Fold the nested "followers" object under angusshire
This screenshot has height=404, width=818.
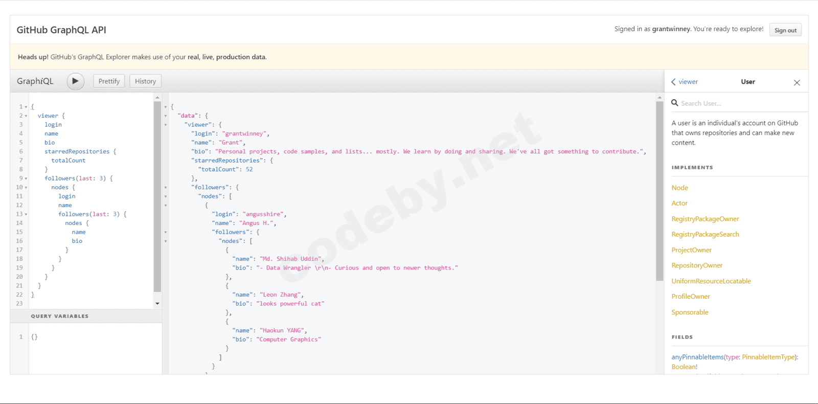(x=166, y=232)
